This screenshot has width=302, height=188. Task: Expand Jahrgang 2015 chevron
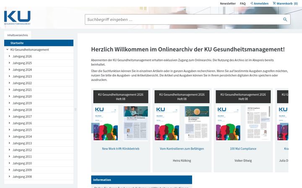(x=9, y=130)
